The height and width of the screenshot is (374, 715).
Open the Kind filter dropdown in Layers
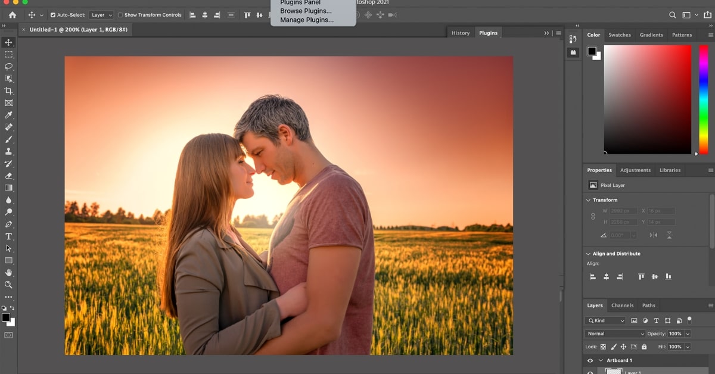click(605, 320)
